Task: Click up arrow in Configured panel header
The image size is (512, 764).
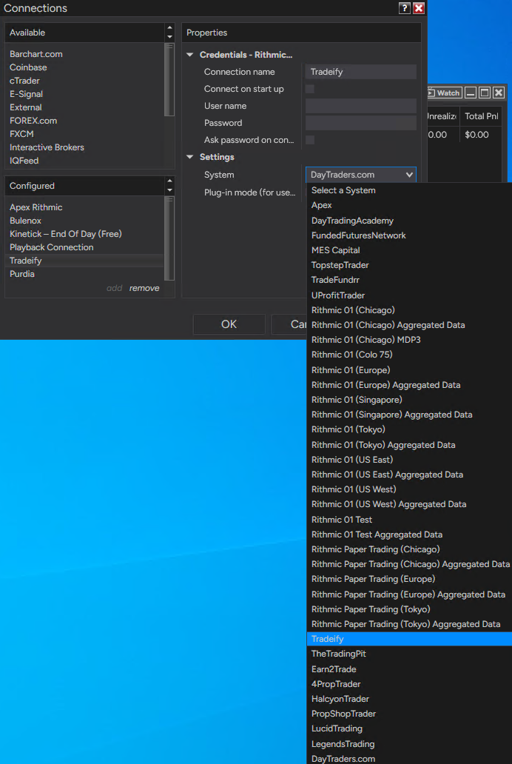Action: click(x=169, y=181)
